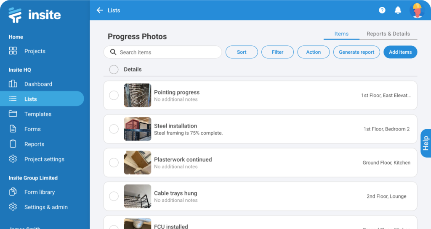Click Generate report button
Viewport: 431px width, 229px height.
click(x=357, y=52)
